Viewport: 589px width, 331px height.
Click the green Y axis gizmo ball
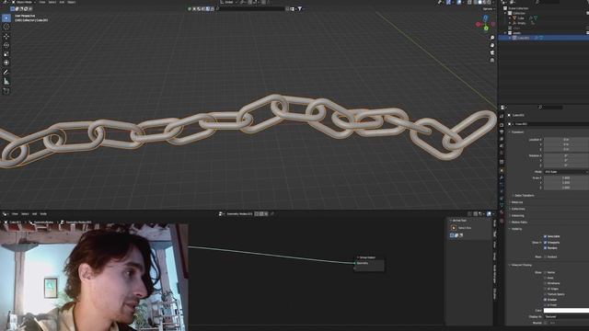point(486,29)
